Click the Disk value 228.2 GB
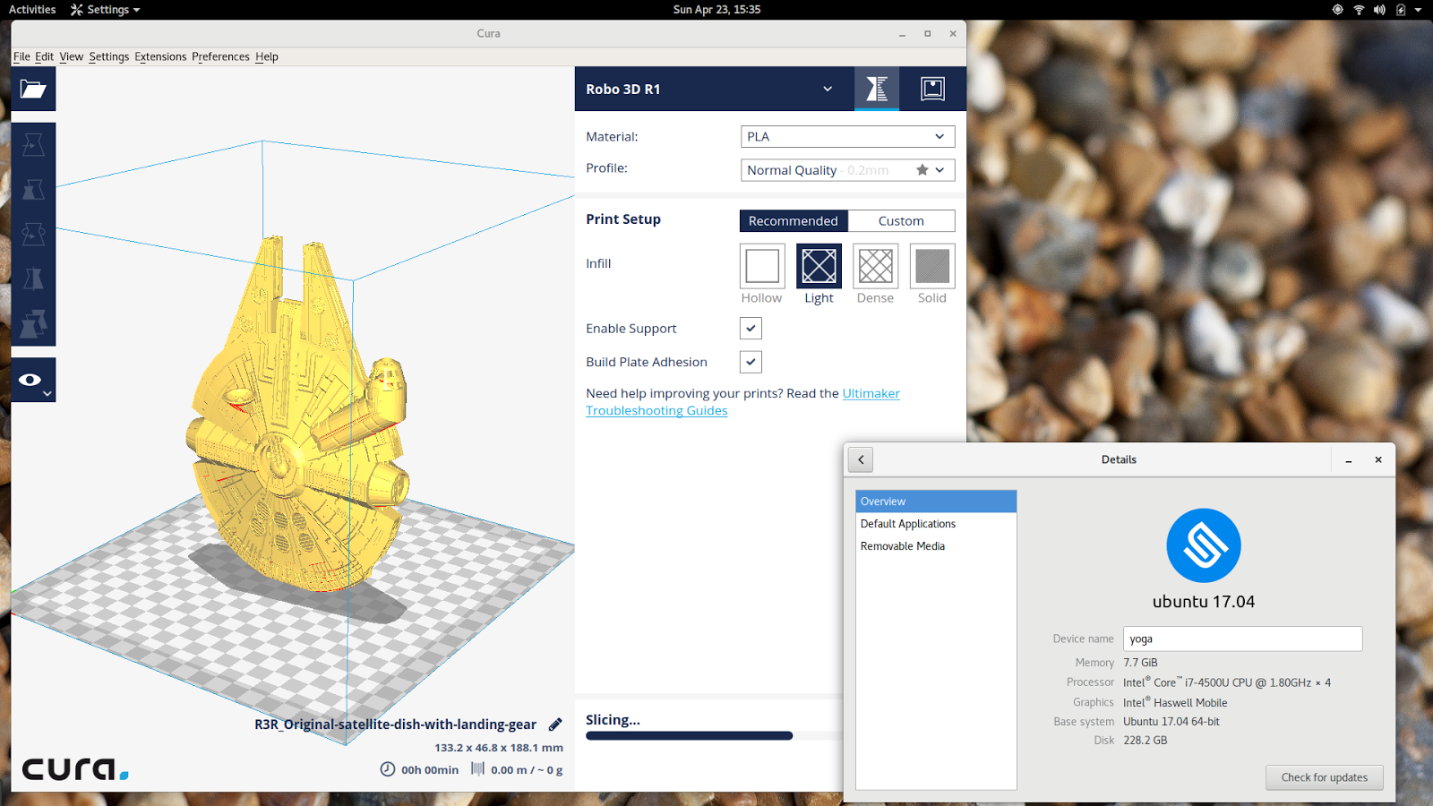This screenshot has width=1433, height=806. click(x=1146, y=741)
